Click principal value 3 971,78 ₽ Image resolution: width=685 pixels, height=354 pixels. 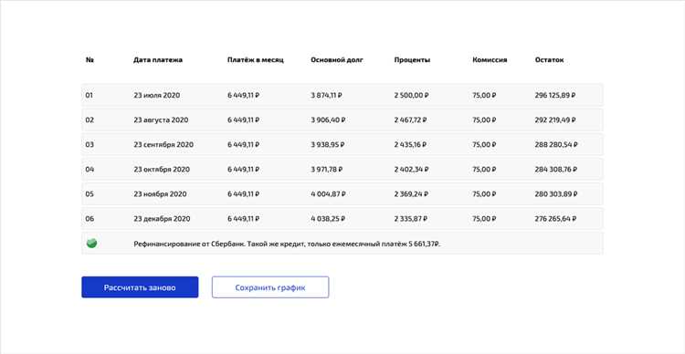327,170
